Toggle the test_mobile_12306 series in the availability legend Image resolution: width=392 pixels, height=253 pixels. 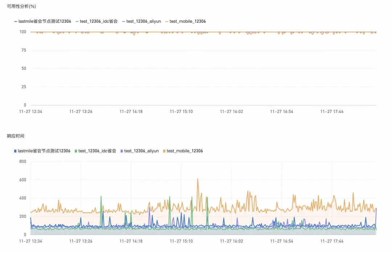[x=185, y=21]
